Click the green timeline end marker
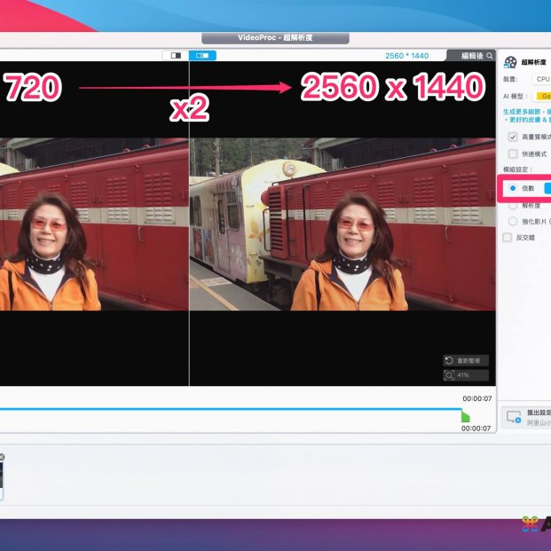Image resolution: width=551 pixels, height=551 pixels. tap(466, 416)
